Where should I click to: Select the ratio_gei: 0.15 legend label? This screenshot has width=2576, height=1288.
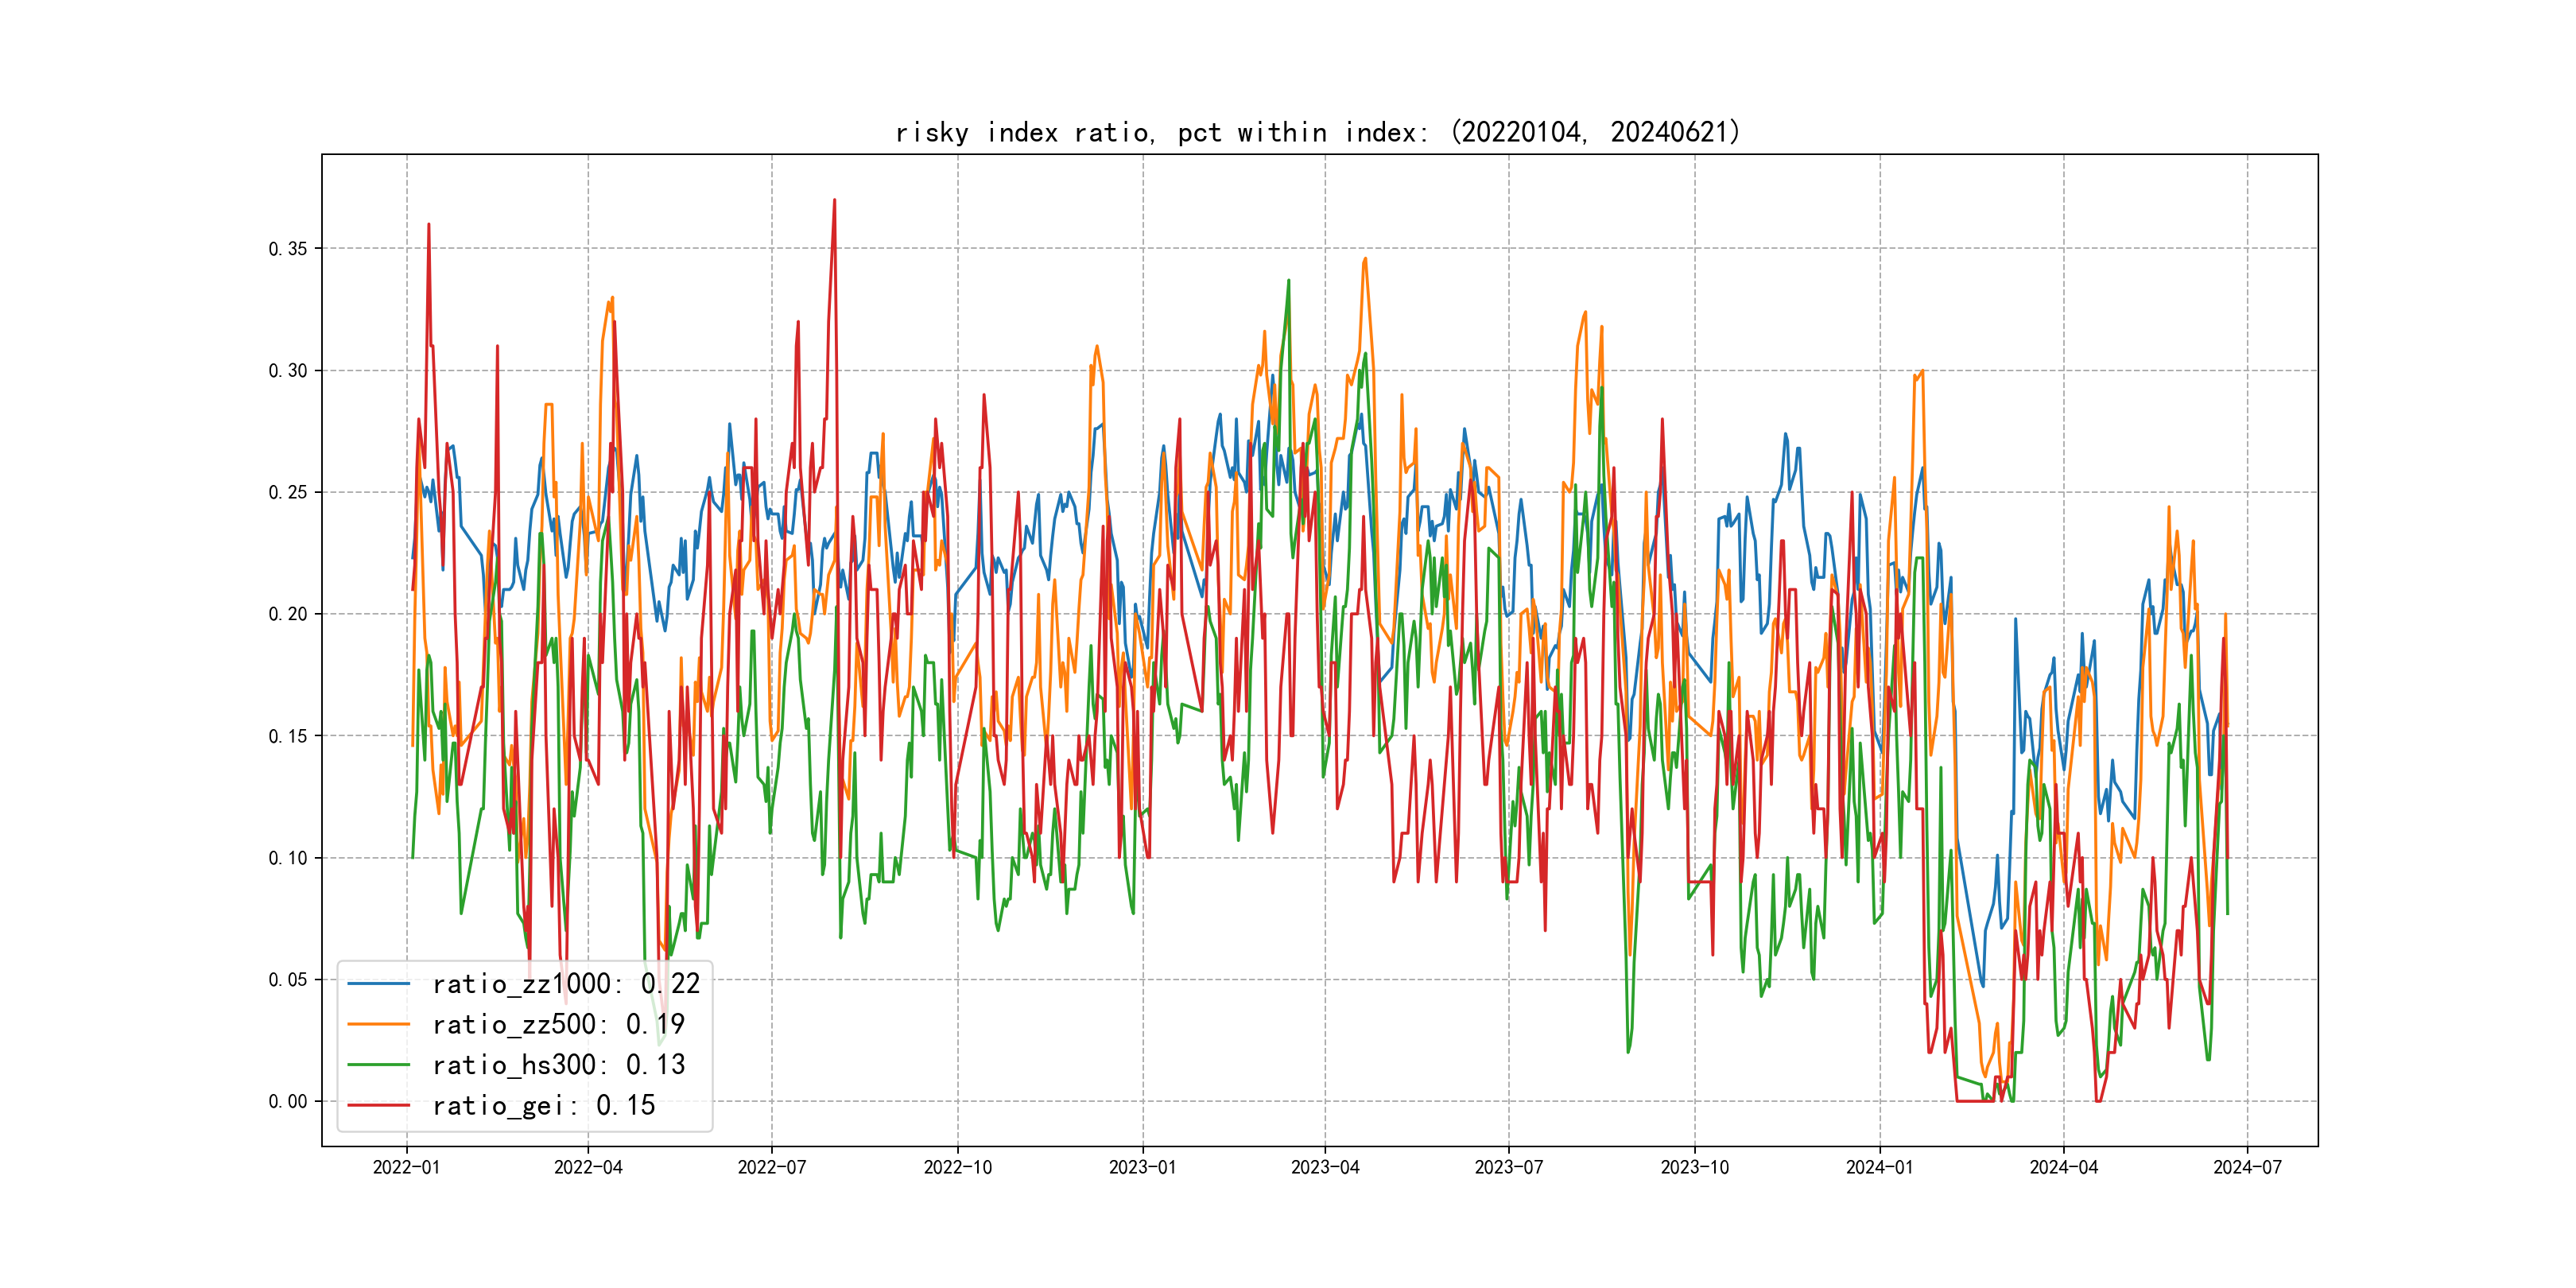click(x=543, y=1105)
